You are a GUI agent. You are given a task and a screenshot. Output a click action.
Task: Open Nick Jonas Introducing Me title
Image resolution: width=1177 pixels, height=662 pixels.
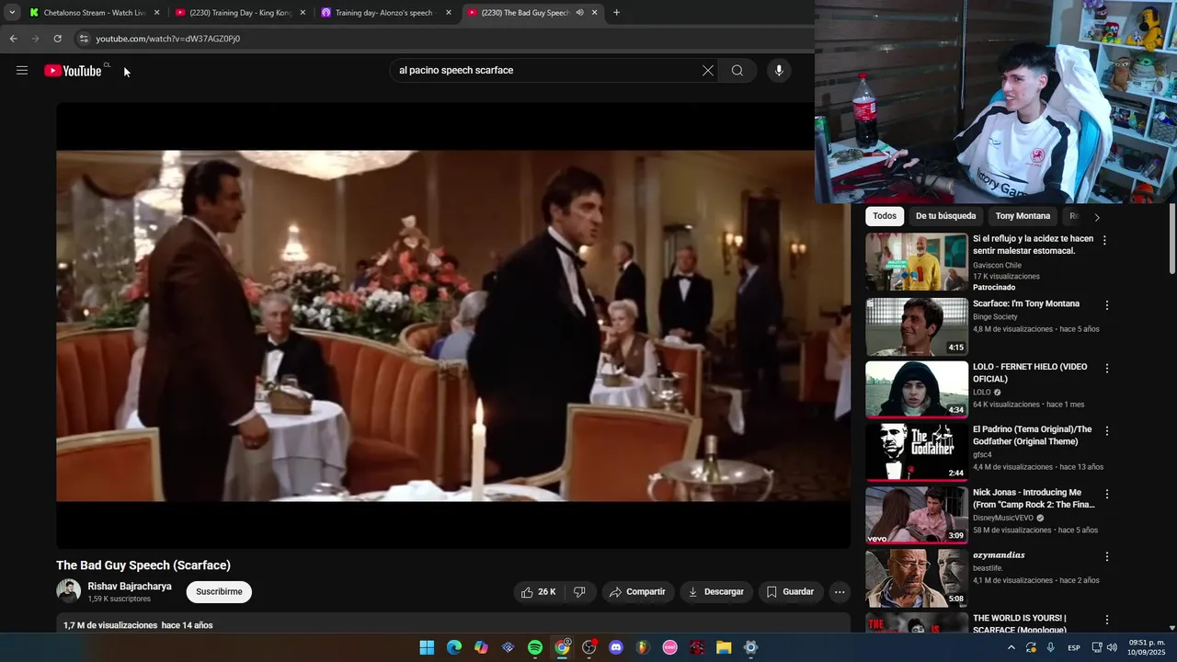[1034, 498]
